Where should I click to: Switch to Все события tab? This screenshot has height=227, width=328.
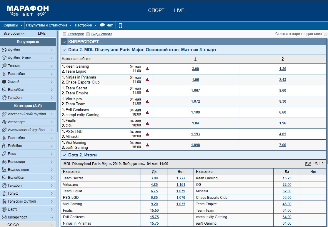point(14,34)
